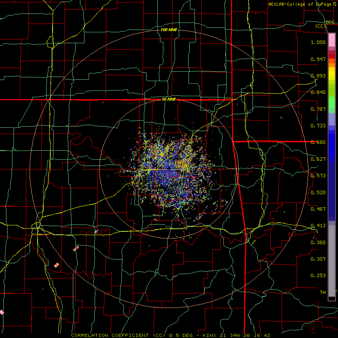Click the 0.947 legend value
The image size is (338, 338).
tap(318, 59)
